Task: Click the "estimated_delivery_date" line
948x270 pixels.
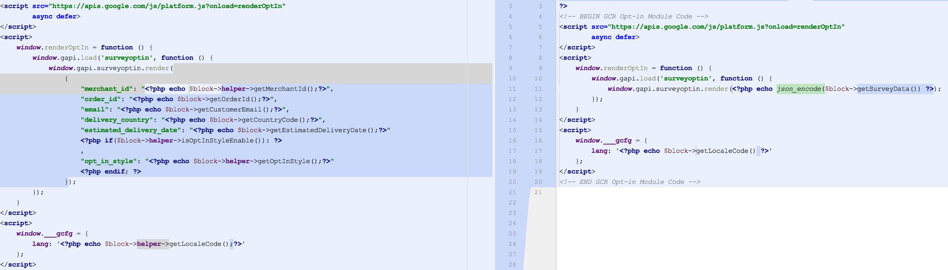Action: pos(236,130)
